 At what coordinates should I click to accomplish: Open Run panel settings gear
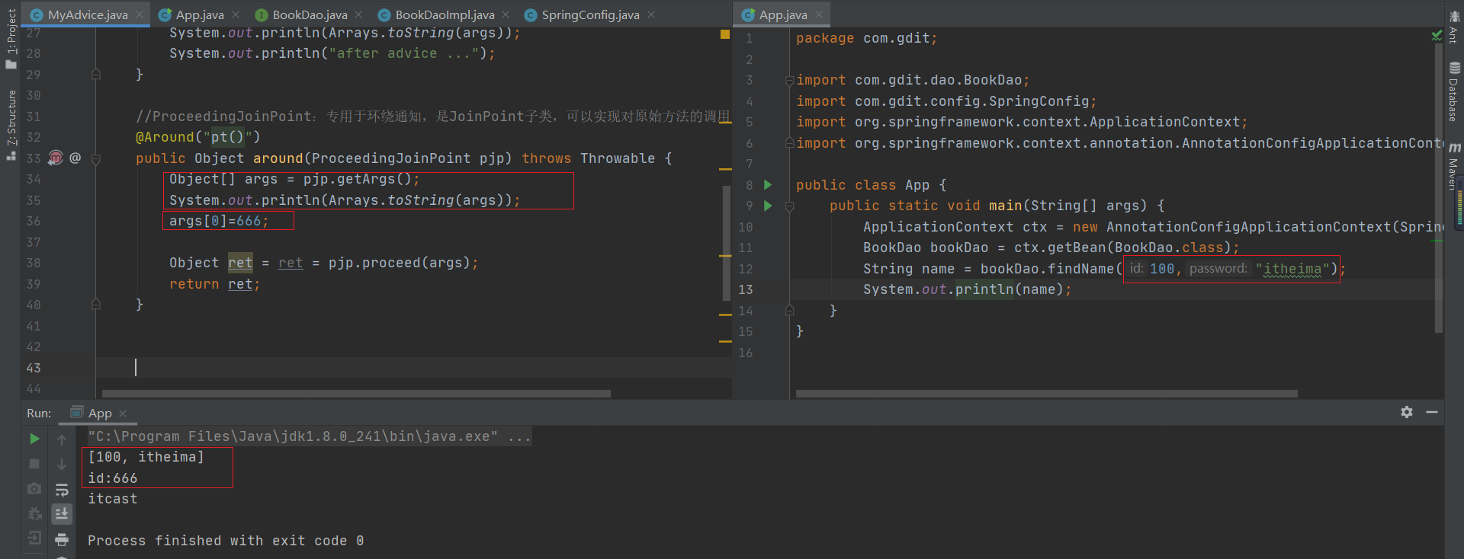point(1407,412)
